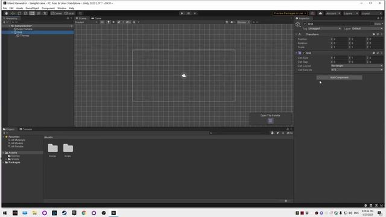Toggle Grid component enabled checkbox
The image size is (386, 217).
304,53
